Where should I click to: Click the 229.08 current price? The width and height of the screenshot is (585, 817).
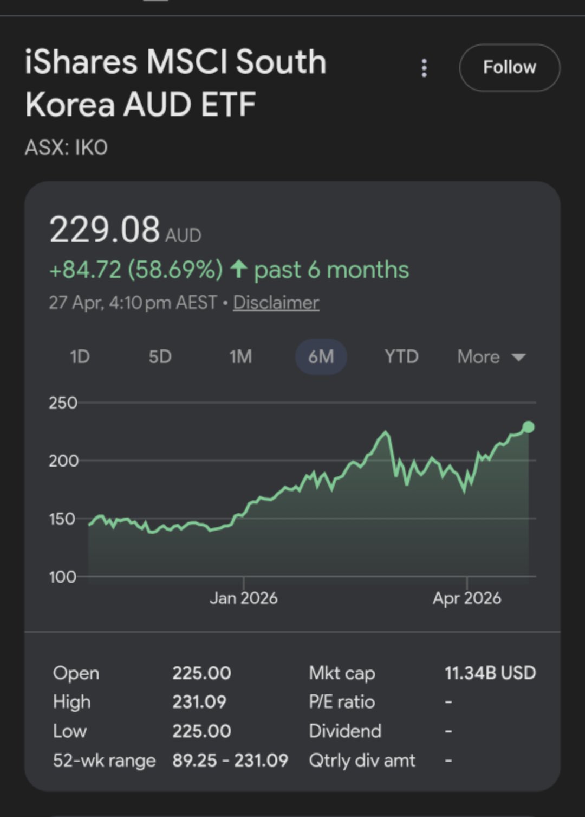[x=105, y=229]
